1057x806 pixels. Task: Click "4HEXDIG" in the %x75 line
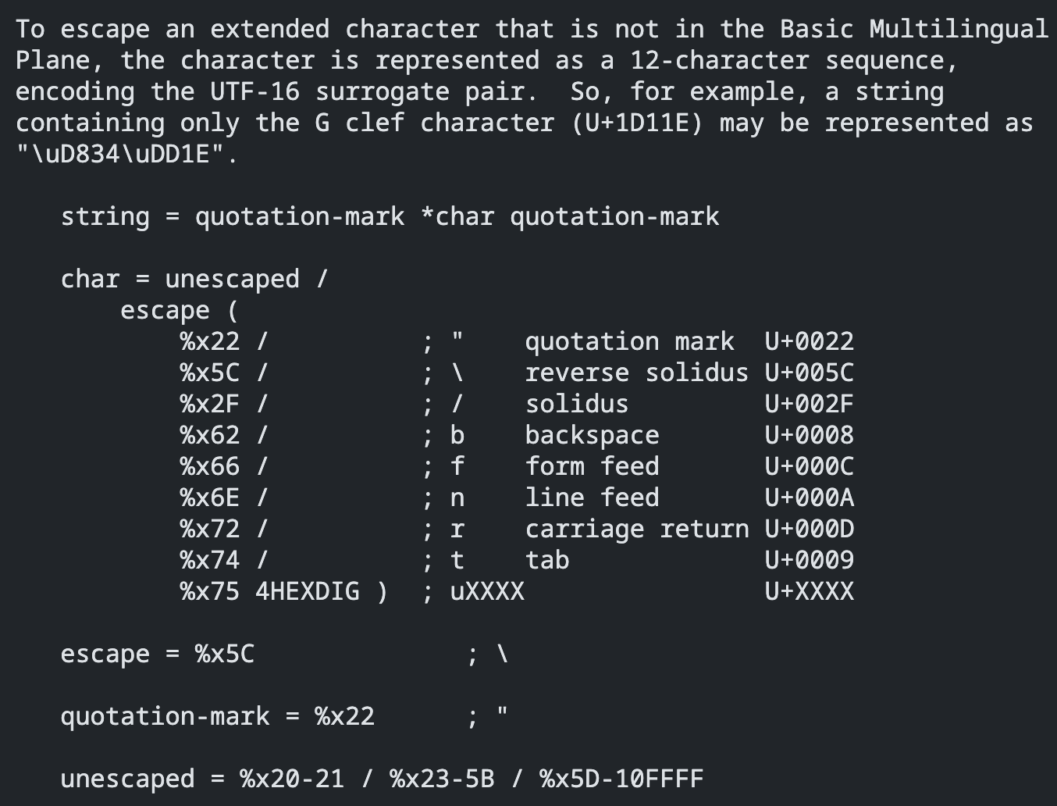[308, 592]
